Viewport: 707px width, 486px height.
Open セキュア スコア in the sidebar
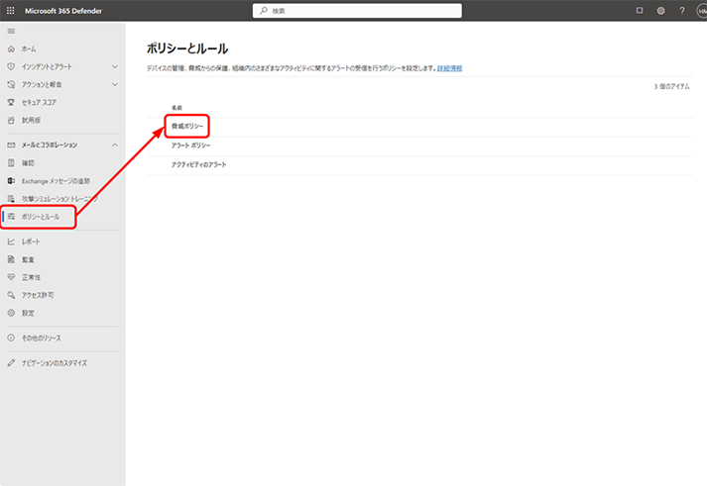[39, 103]
